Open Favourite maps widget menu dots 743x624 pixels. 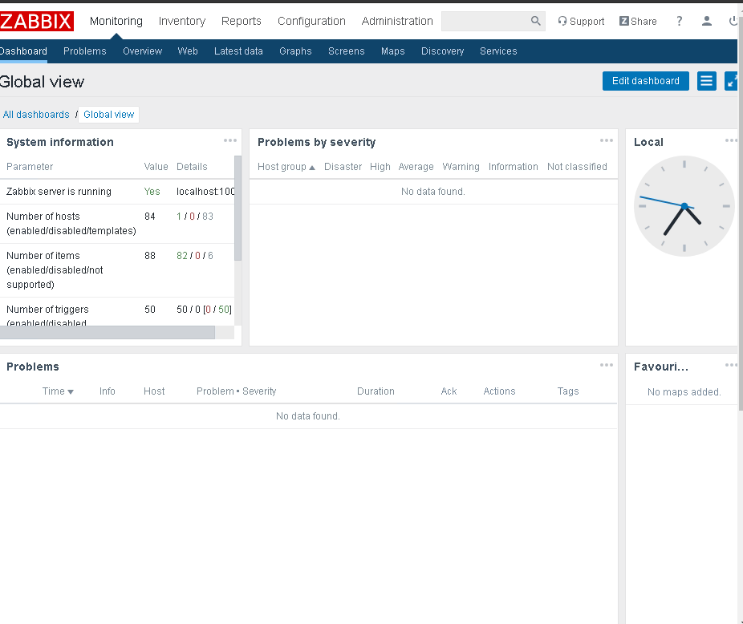pos(731,365)
